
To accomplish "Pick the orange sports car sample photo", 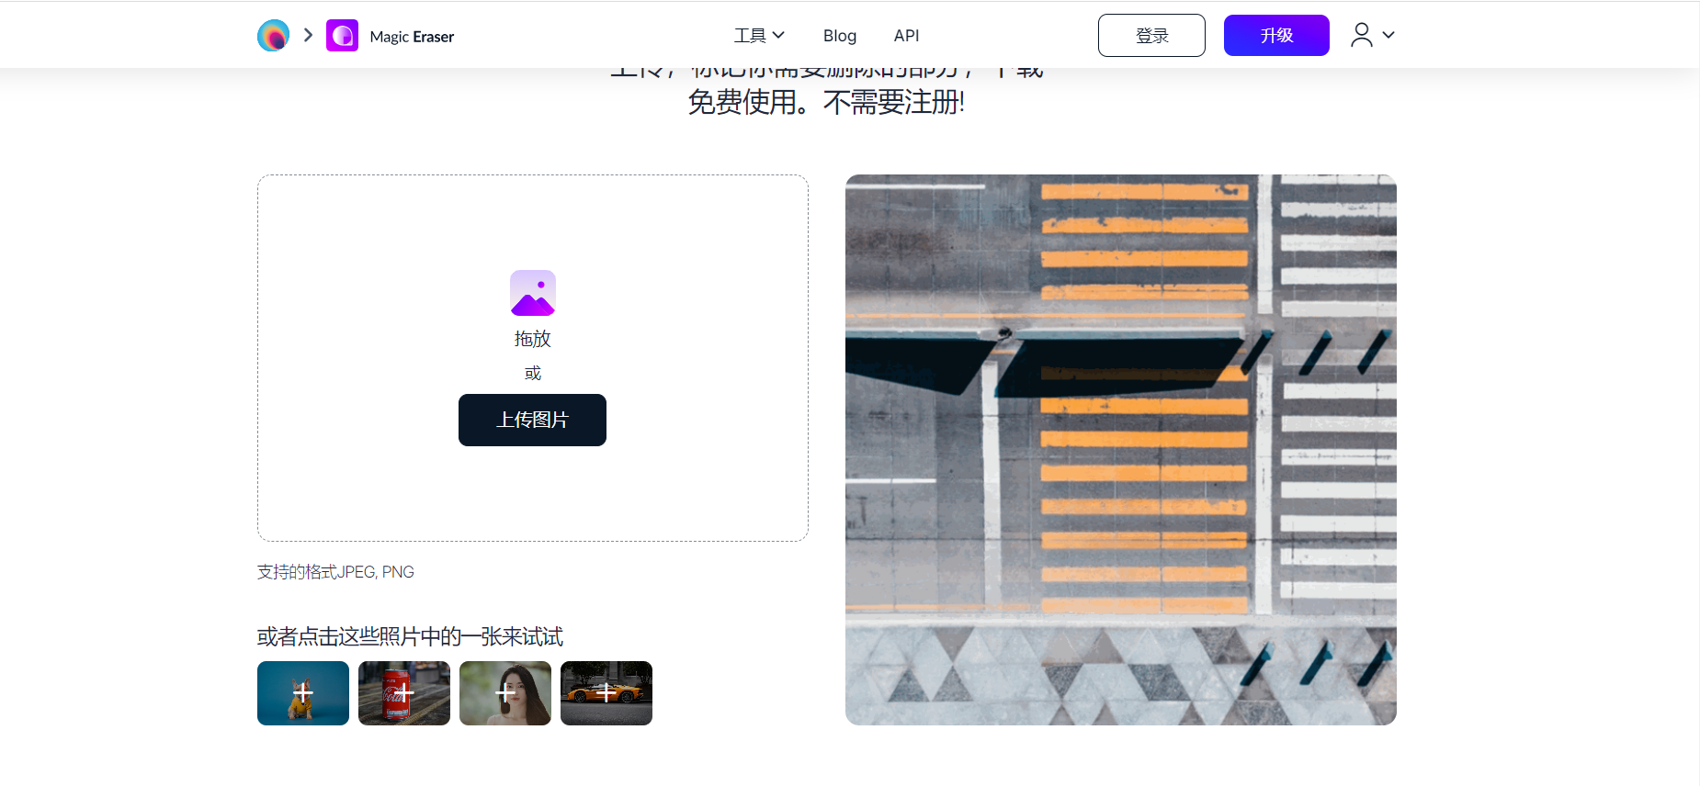I will point(606,693).
